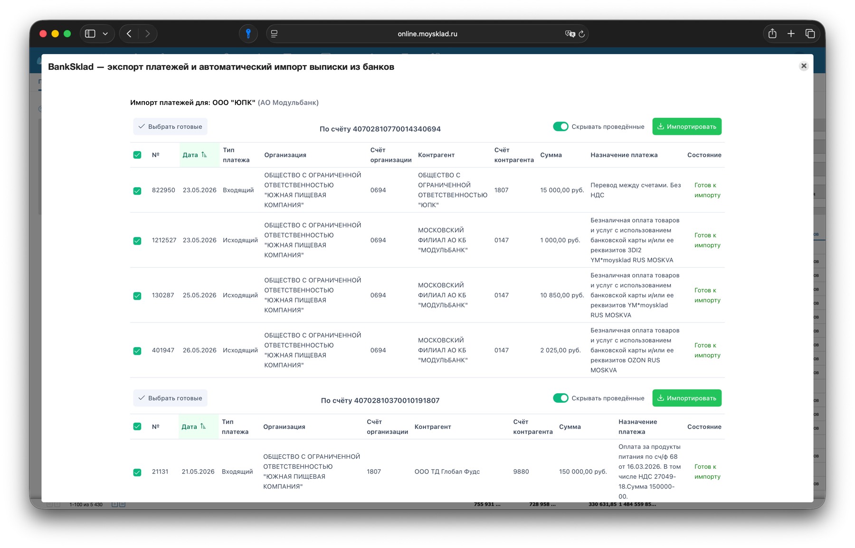Show tab overview icon

click(x=810, y=34)
